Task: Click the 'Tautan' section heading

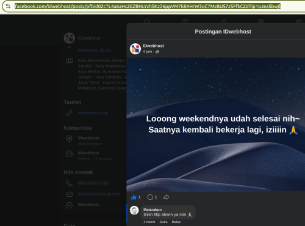Action: [73, 102]
